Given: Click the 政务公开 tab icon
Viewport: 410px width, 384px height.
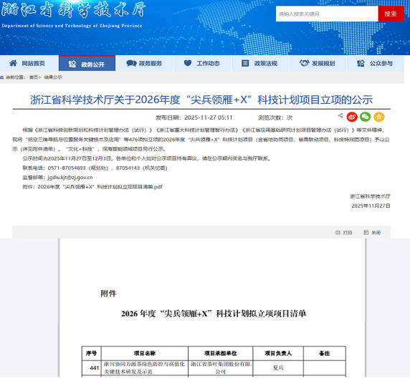Looking at the screenshot, I should click(x=72, y=64).
